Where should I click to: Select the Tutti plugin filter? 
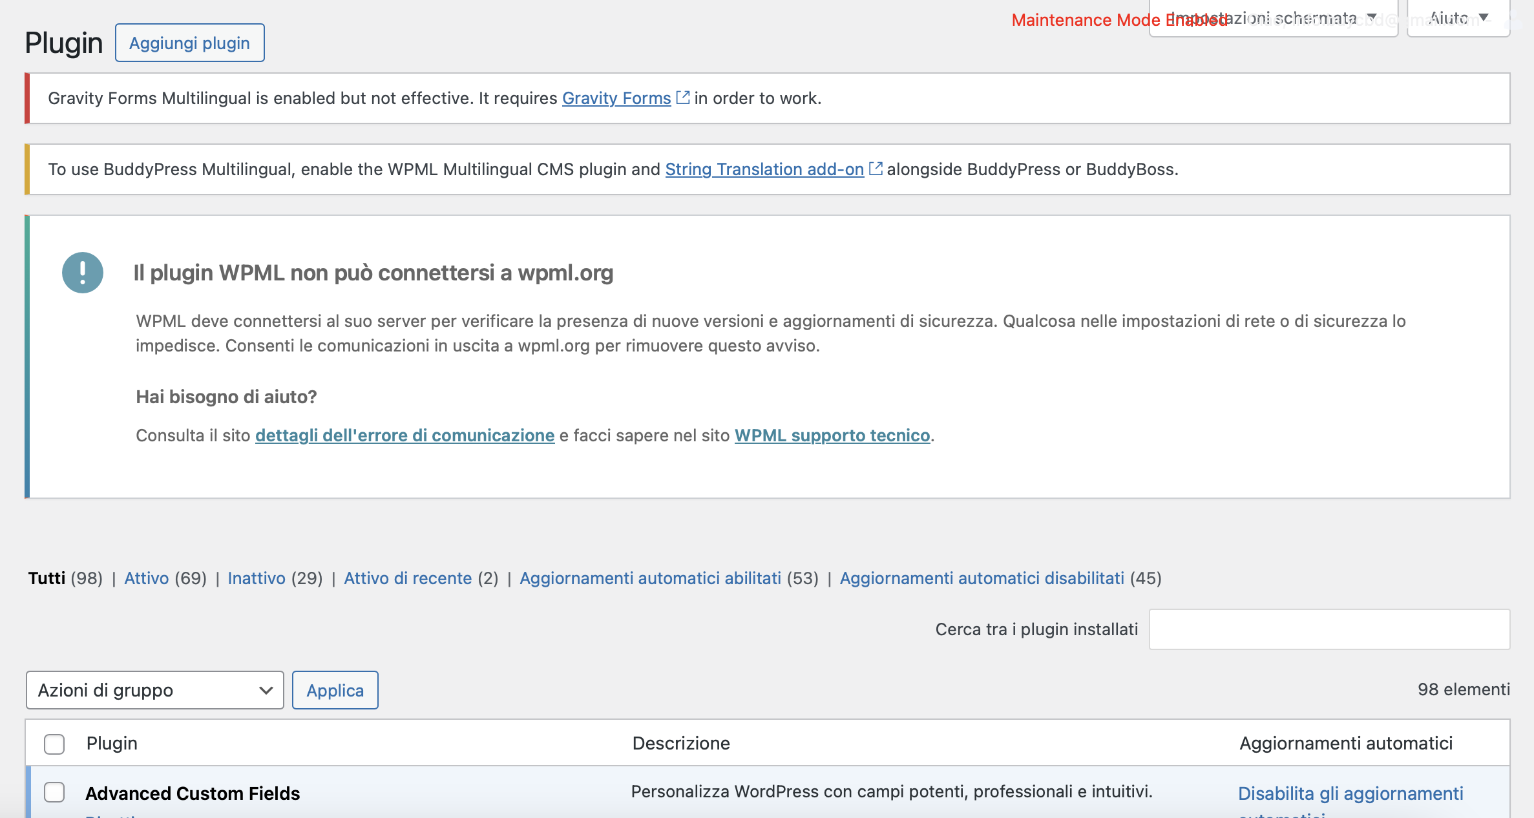pos(47,578)
